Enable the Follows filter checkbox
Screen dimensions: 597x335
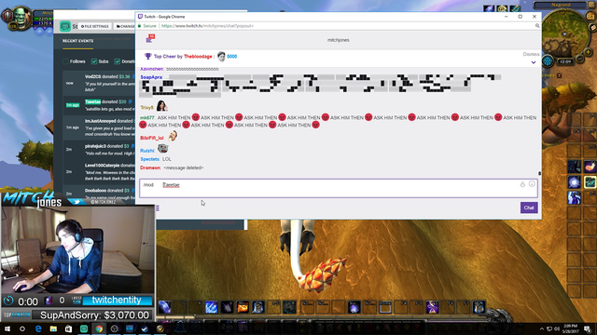[x=65, y=61]
